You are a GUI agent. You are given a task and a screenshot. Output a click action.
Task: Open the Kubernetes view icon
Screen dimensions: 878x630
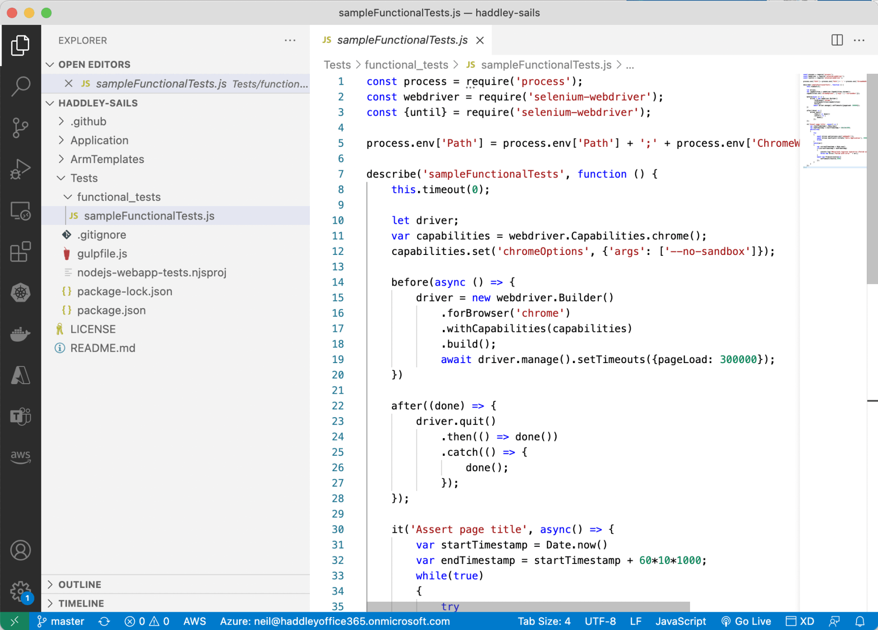pyautogui.click(x=21, y=293)
